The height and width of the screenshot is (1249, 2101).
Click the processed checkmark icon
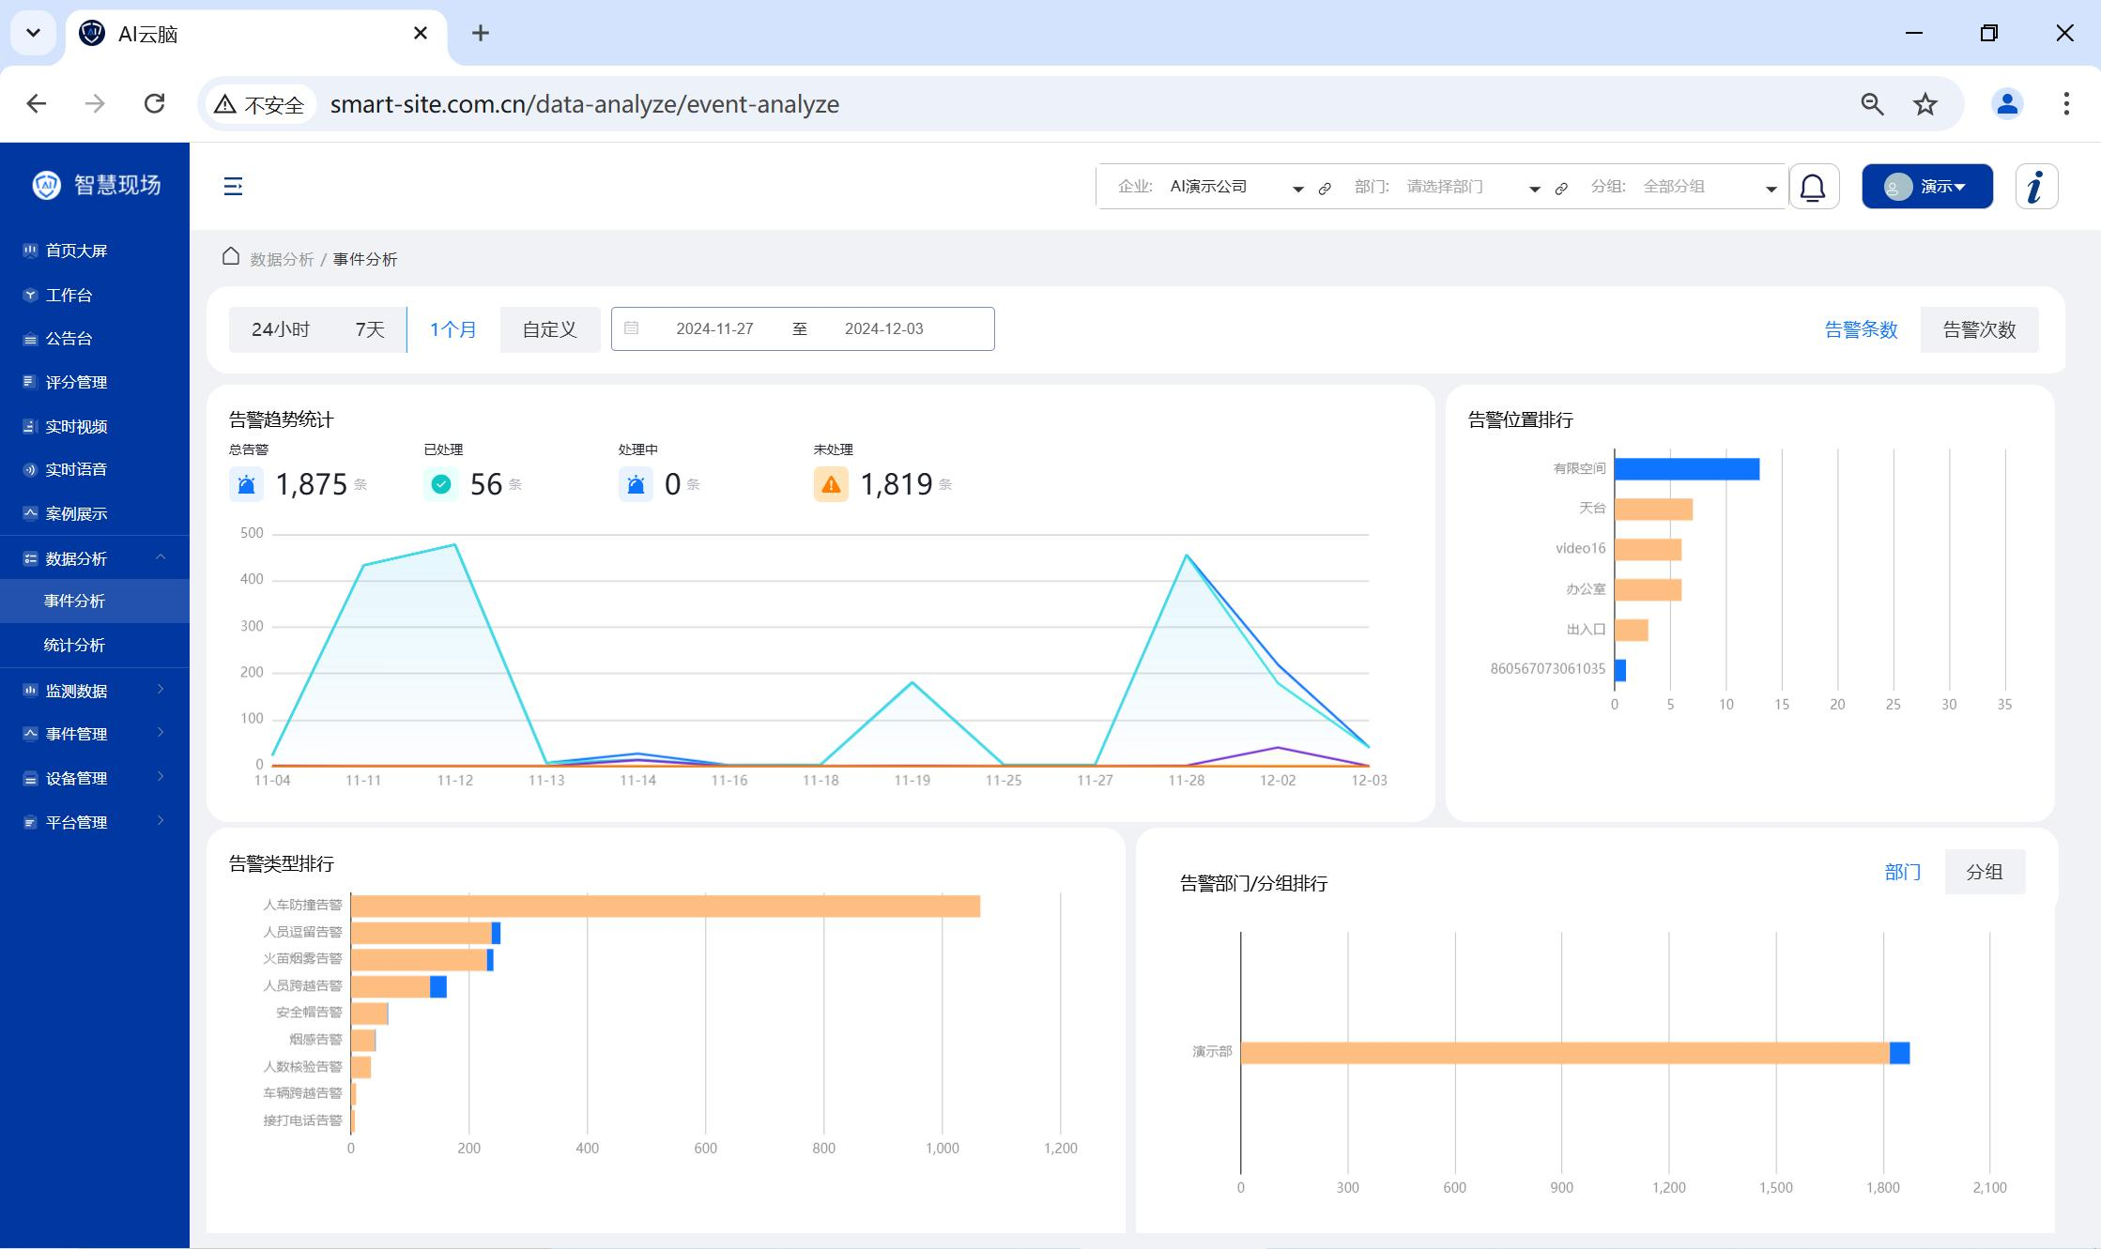[x=441, y=484]
